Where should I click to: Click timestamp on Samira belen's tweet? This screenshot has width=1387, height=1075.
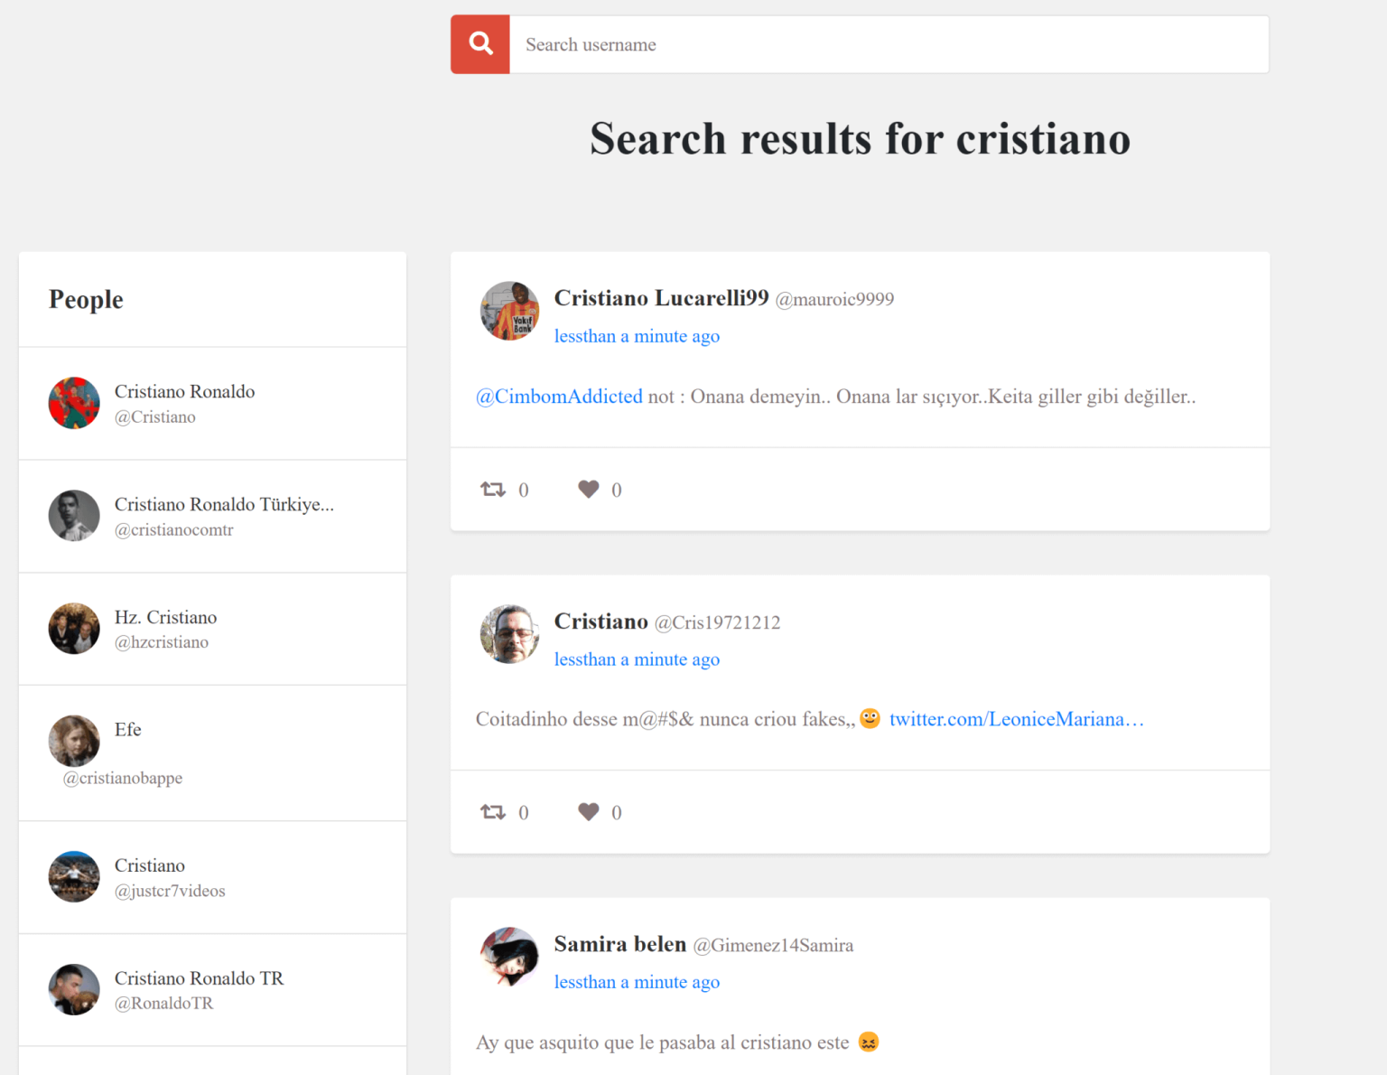637,982
